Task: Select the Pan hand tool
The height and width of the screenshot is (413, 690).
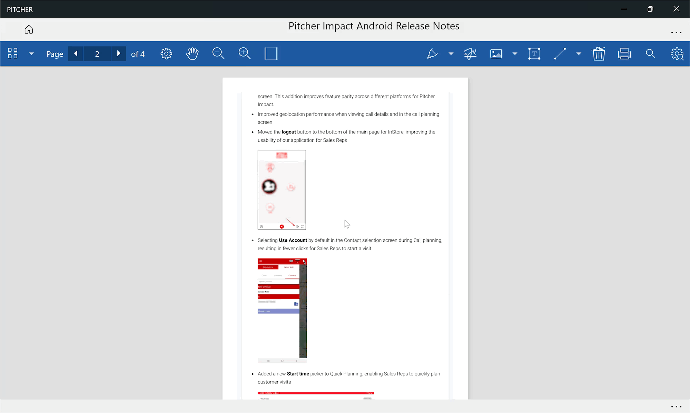Action: coord(192,53)
